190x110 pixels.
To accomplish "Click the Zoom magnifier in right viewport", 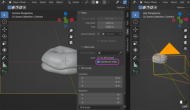I will pos(185,30).
